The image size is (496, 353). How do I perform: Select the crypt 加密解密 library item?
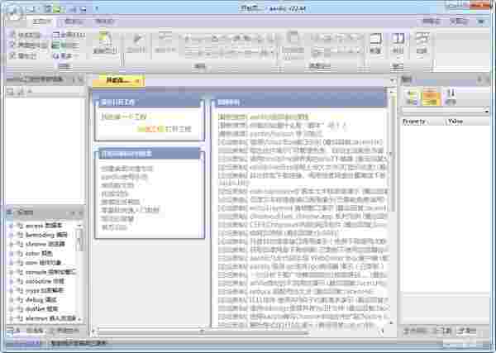tap(45, 290)
